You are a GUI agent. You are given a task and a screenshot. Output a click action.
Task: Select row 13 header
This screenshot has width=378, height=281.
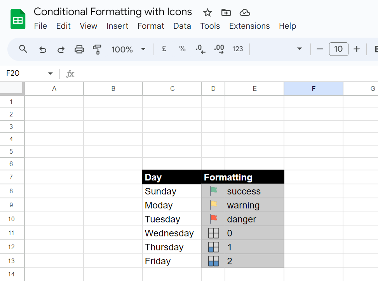coord(11,261)
